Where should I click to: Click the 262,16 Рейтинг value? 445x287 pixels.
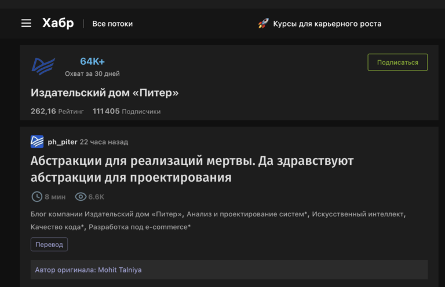pyautogui.click(x=57, y=111)
